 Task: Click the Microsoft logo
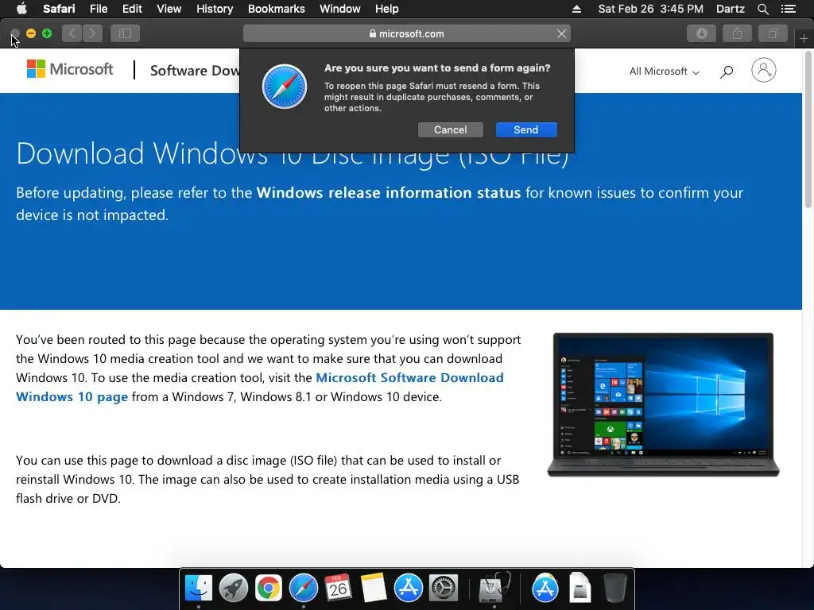(70, 69)
